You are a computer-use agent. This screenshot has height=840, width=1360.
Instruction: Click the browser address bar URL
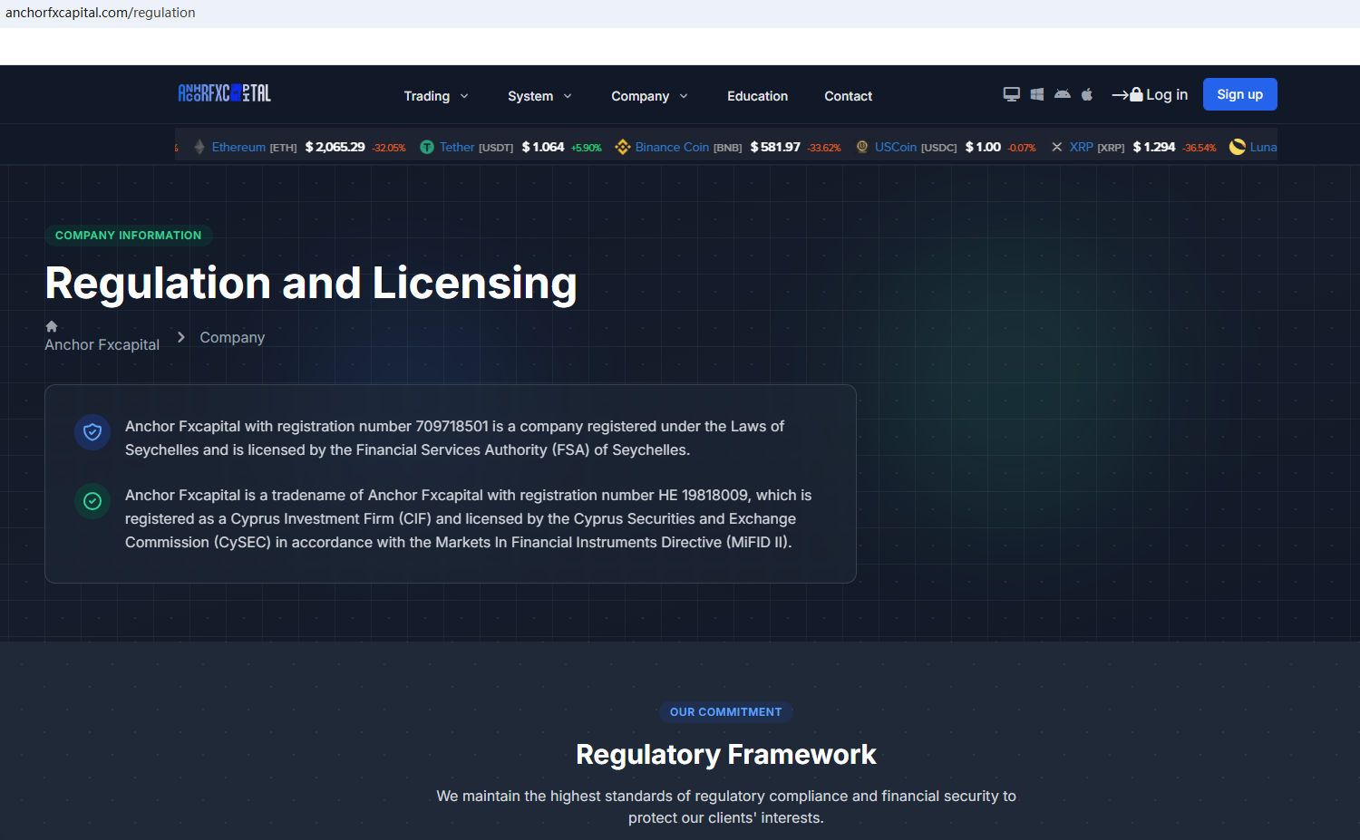tap(101, 13)
